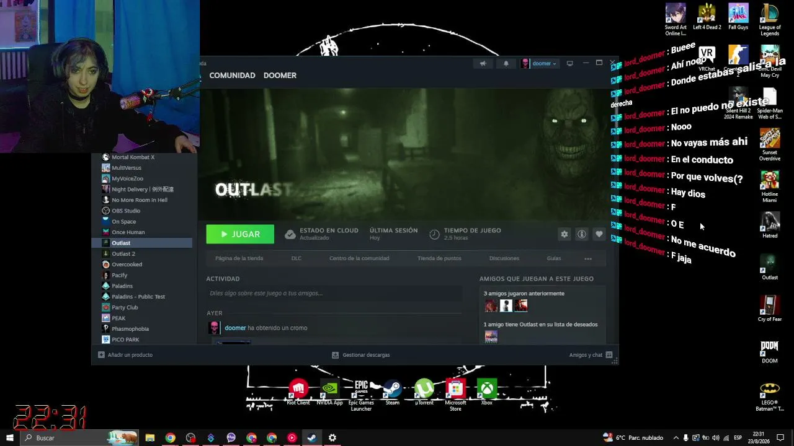The height and width of the screenshot is (446, 794).
Task: Open Gestionar descargas
Action: point(361,355)
